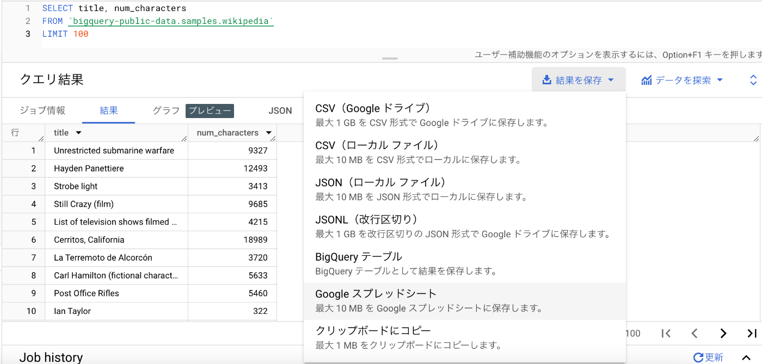Click the table name in the query editor
Viewport: 762px width, 364px height.
[171, 21]
